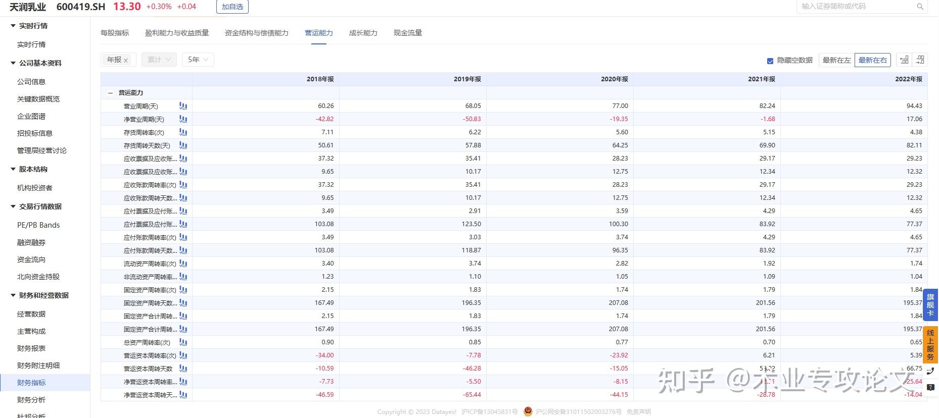Click the decrease decimal places icon

[920, 60]
